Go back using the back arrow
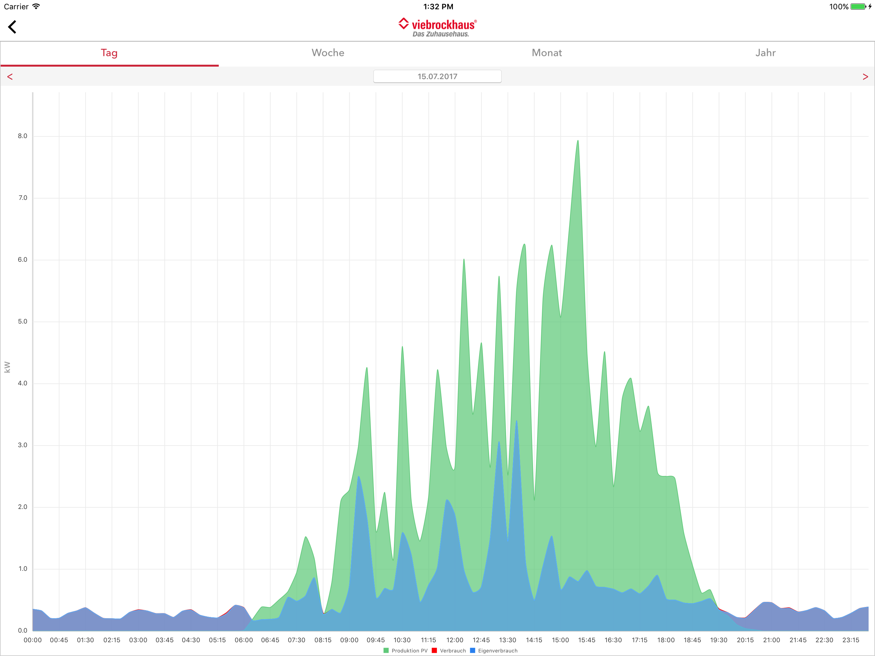 12,27
